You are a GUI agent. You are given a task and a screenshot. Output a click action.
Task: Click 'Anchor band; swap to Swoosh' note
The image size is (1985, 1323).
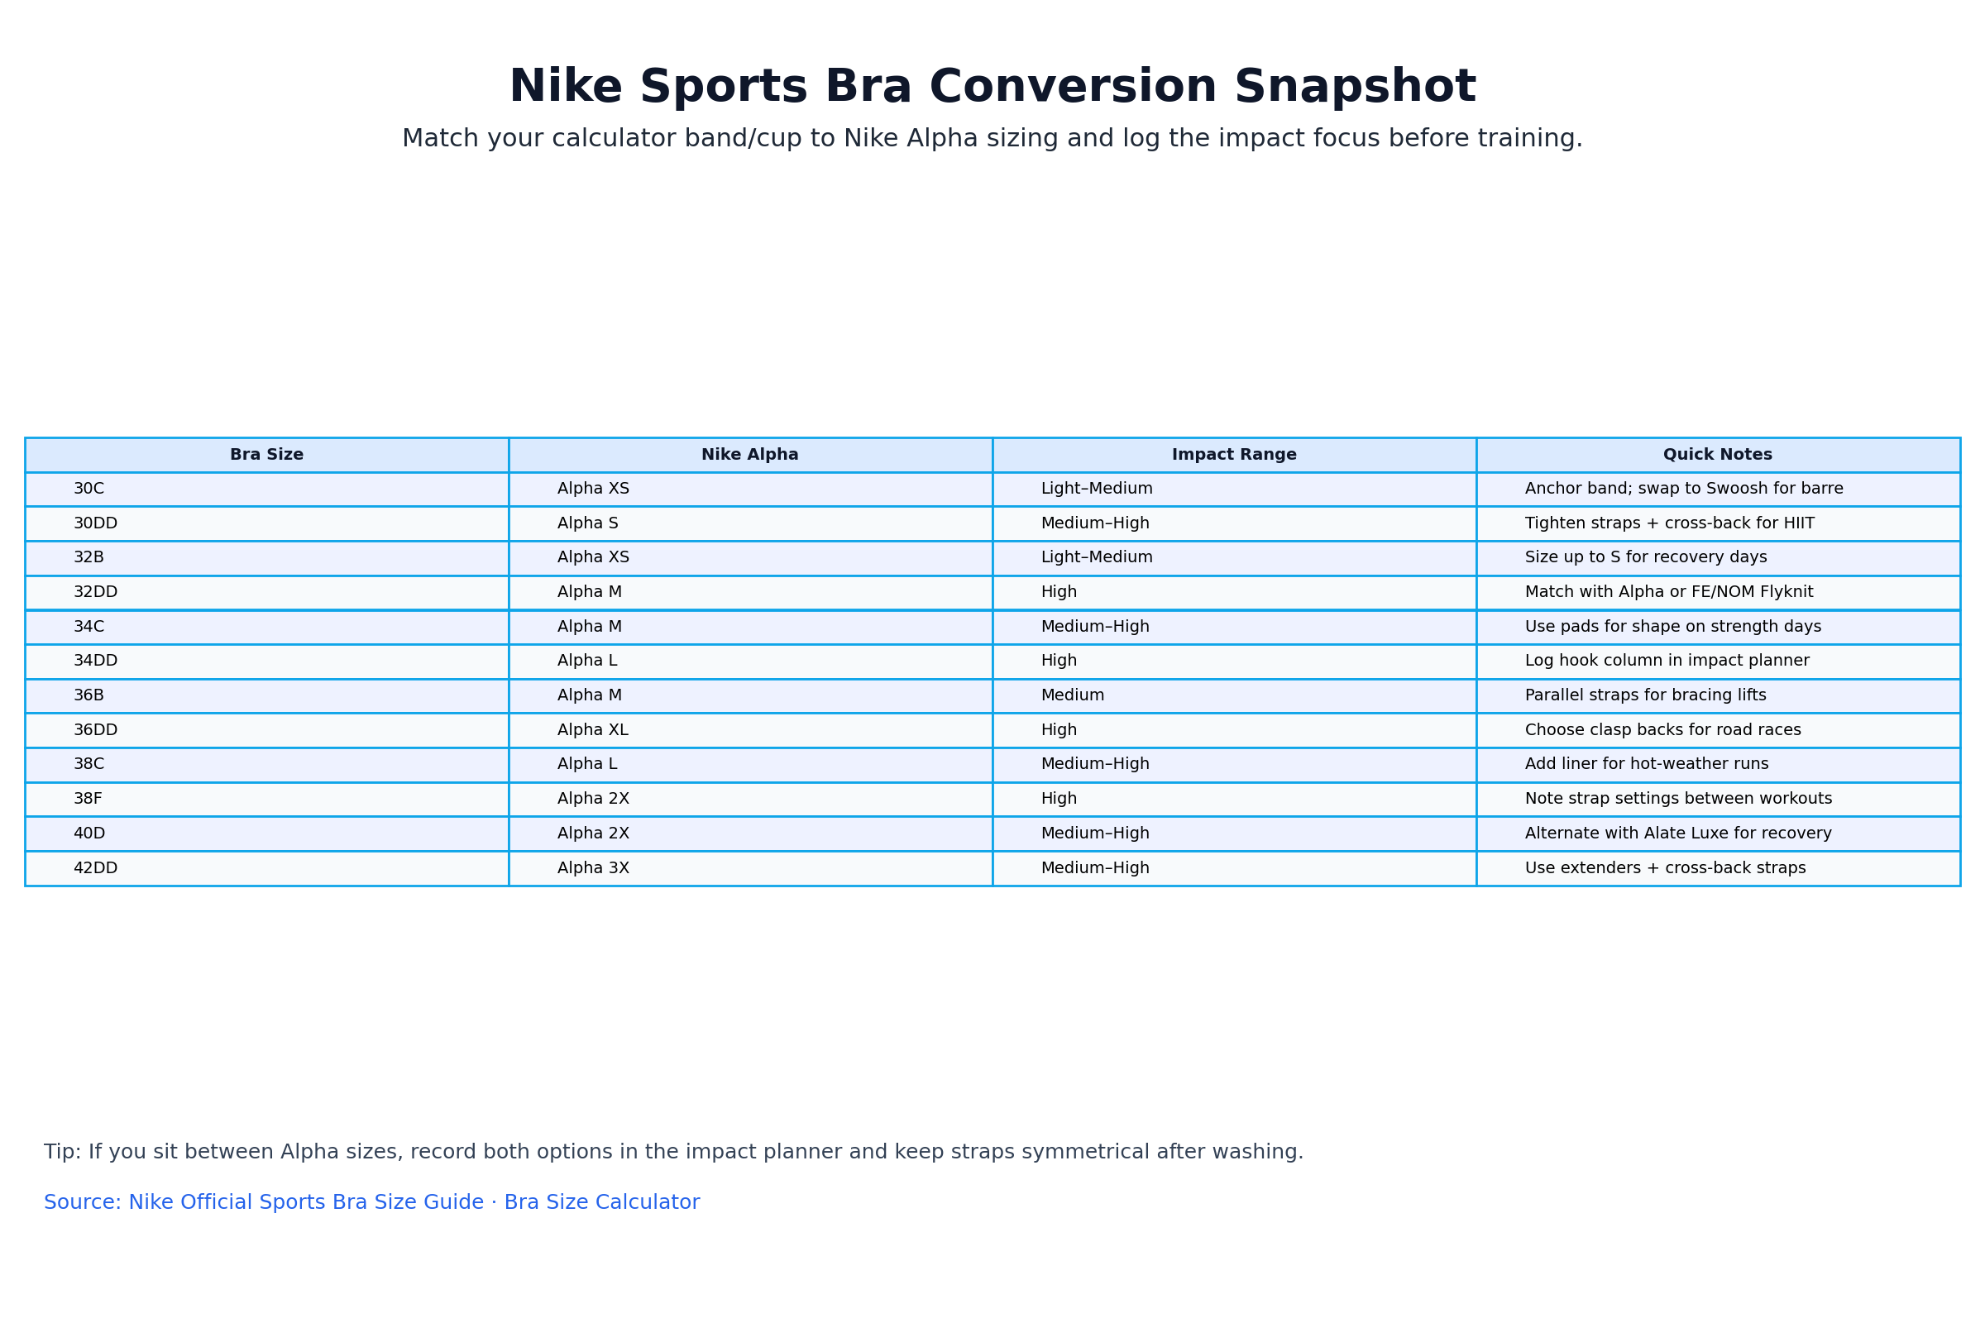(1684, 489)
